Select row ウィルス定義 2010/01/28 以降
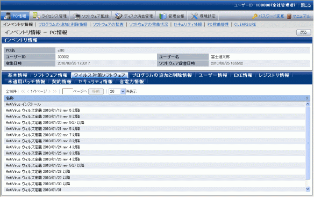The width and height of the screenshot is (314, 197). tap(154, 171)
